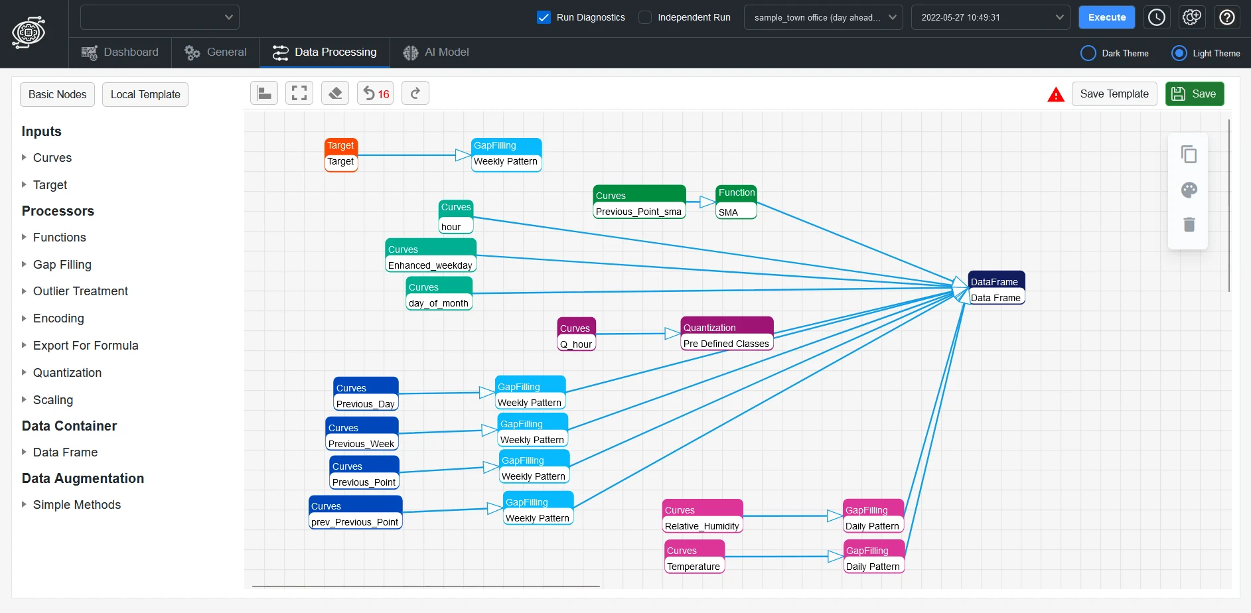The image size is (1251, 613).
Task: Open the help question mark icon
Action: click(x=1227, y=17)
